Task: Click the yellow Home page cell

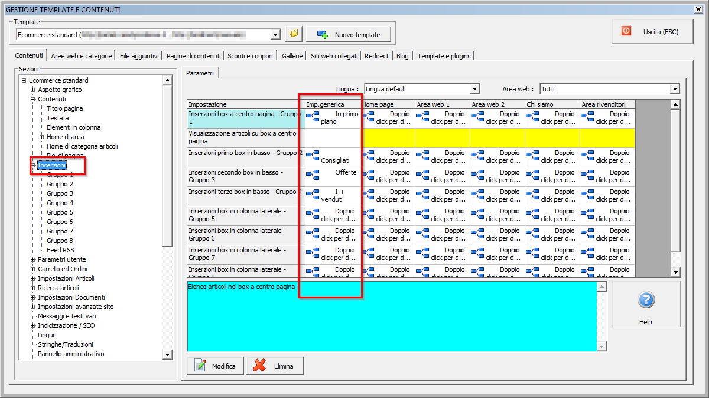Action: click(x=388, y=137)
